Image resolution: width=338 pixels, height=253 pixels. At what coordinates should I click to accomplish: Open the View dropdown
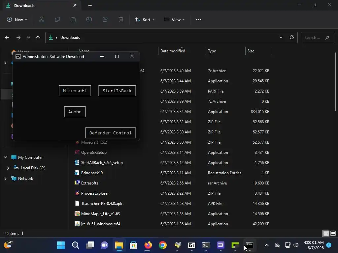coord(174,19)
